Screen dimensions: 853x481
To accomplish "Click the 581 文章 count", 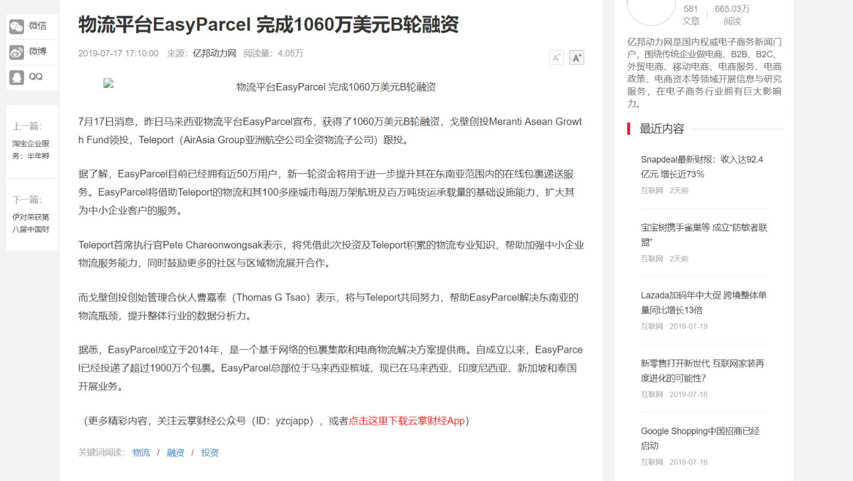I will [690, 14].
